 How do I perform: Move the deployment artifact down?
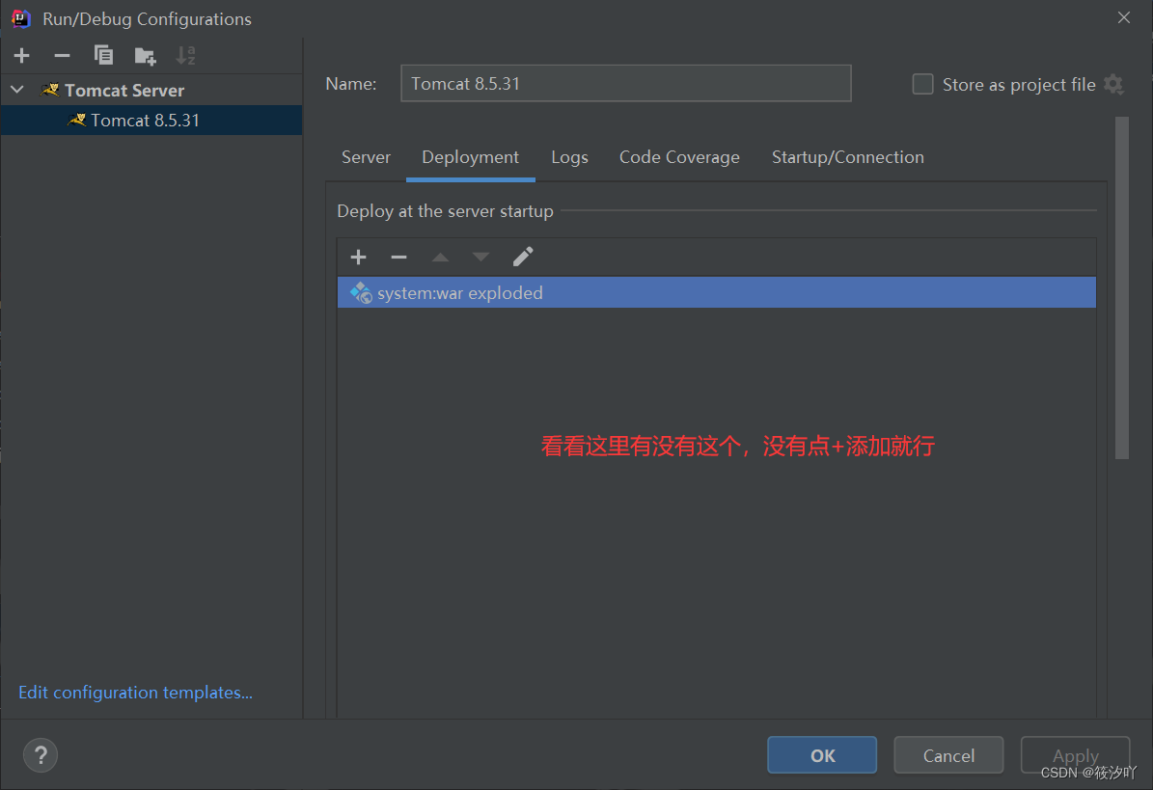pyautogui.click(x=480, y=257)
